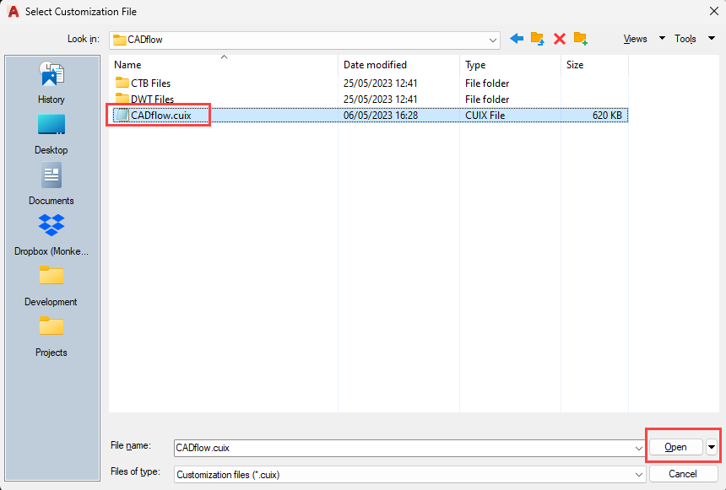Select the CTB Files folder icon
The image size is (726, 490).
click(x=122, y=83)
